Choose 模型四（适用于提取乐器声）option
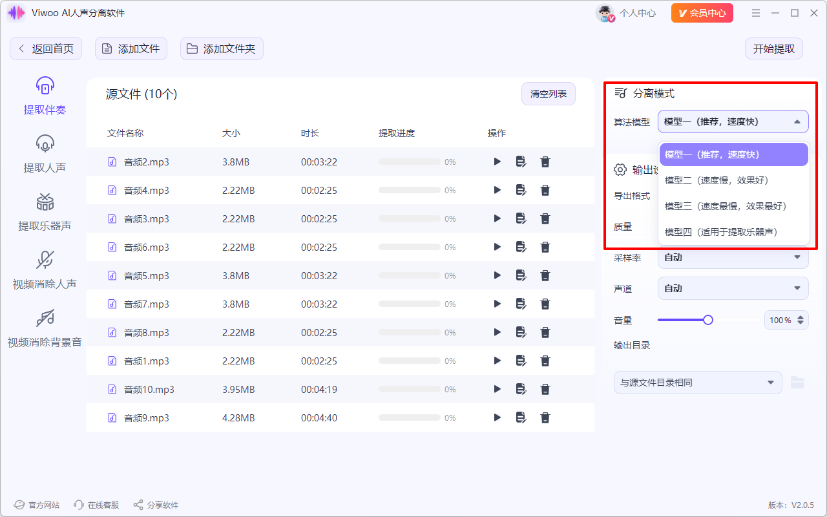 [734, 232]
